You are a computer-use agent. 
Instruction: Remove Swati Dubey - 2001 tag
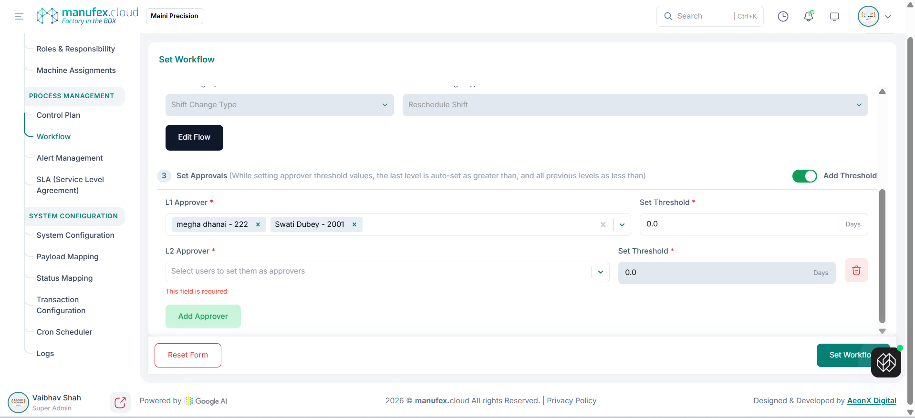(354, 224)
